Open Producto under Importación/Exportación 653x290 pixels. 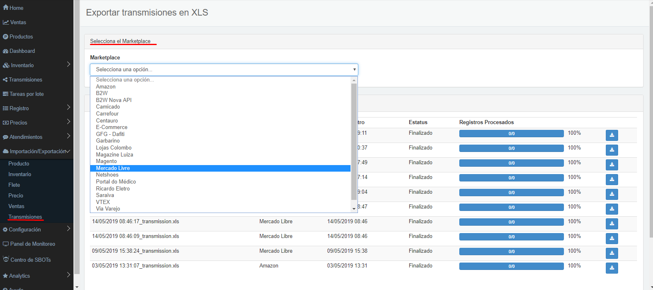(19, 163)
